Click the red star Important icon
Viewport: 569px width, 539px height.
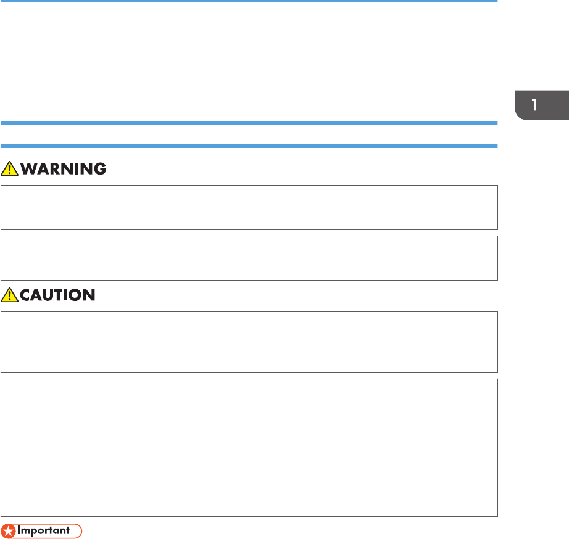9,531
